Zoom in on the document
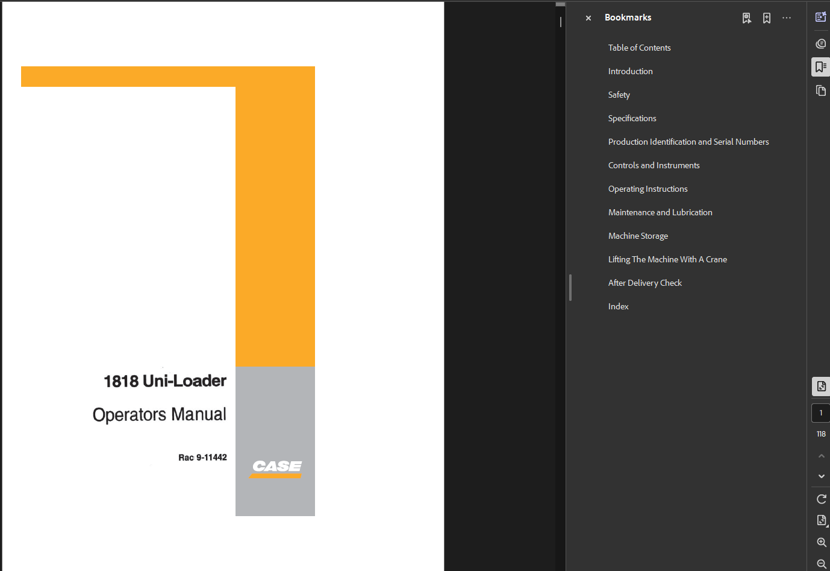Screen dimensions: 830x571 pyautogui.click(x=821, y=543)
